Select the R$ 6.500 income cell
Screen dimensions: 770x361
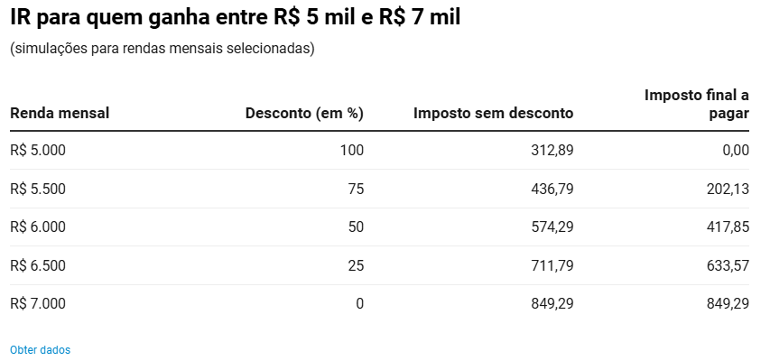click(x=37, y=265)
